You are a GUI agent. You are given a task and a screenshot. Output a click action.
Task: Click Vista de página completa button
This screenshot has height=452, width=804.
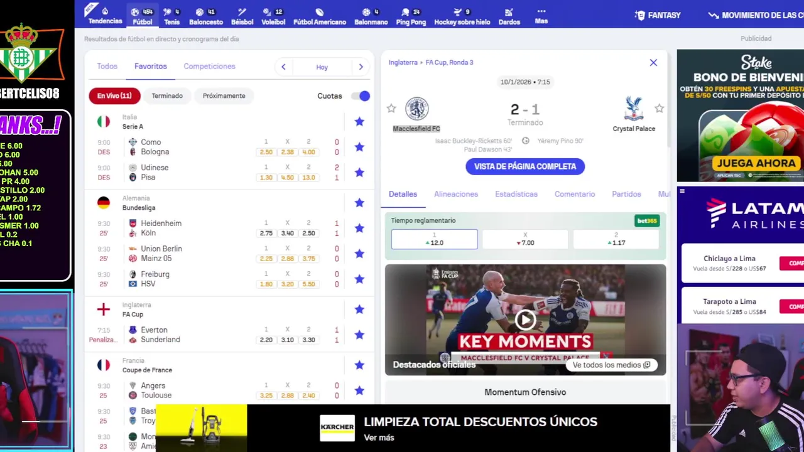[525, 166]
